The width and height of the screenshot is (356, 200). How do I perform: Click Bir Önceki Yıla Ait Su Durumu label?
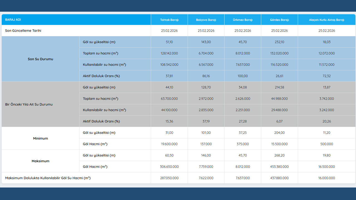[29, 104]
